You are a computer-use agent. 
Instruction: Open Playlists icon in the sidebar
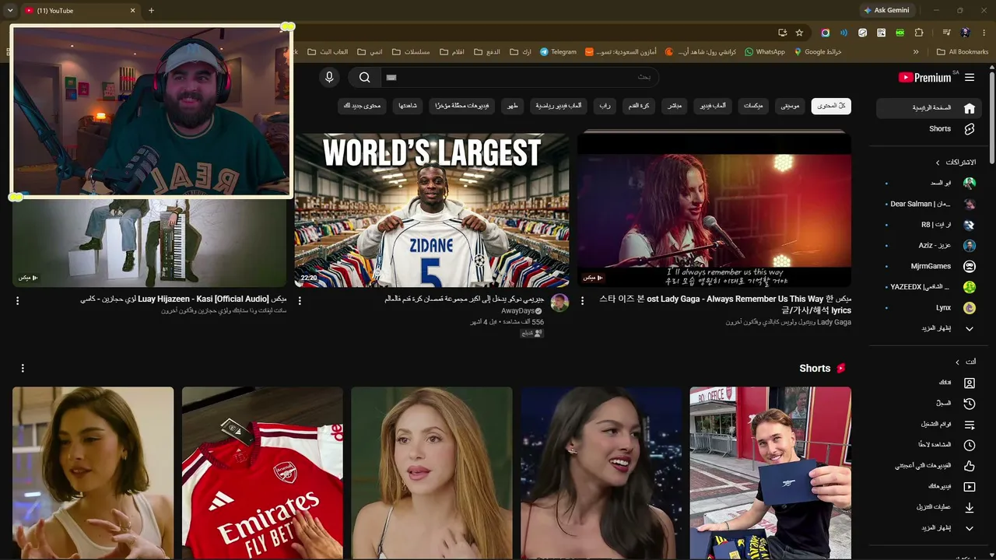click(x=970, y=425)
